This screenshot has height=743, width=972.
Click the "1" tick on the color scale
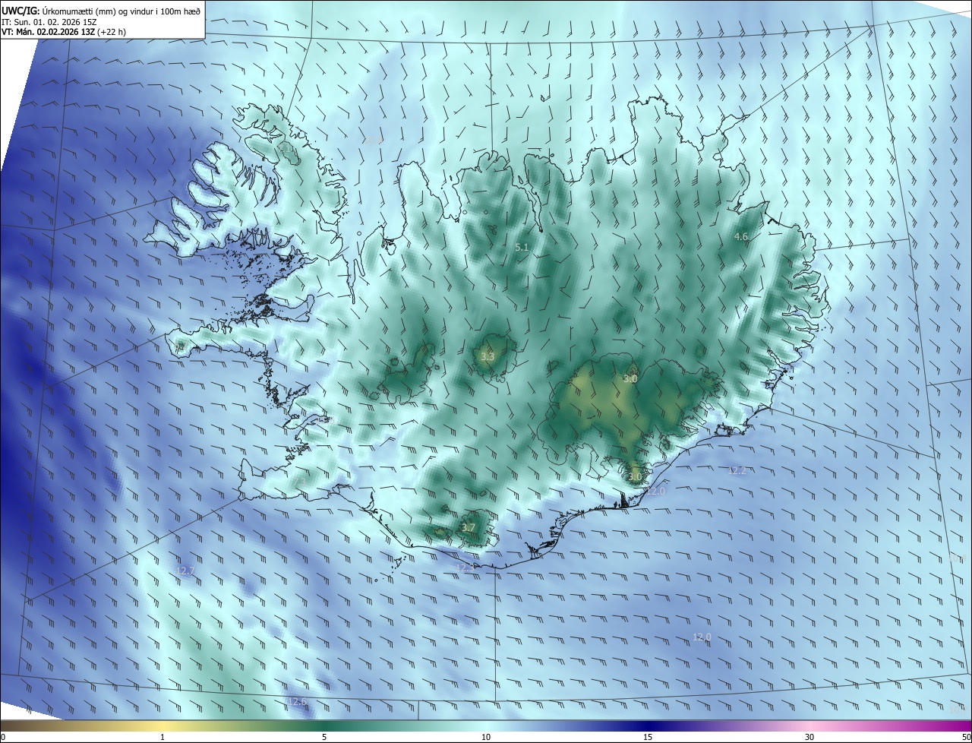click(163, 738)
